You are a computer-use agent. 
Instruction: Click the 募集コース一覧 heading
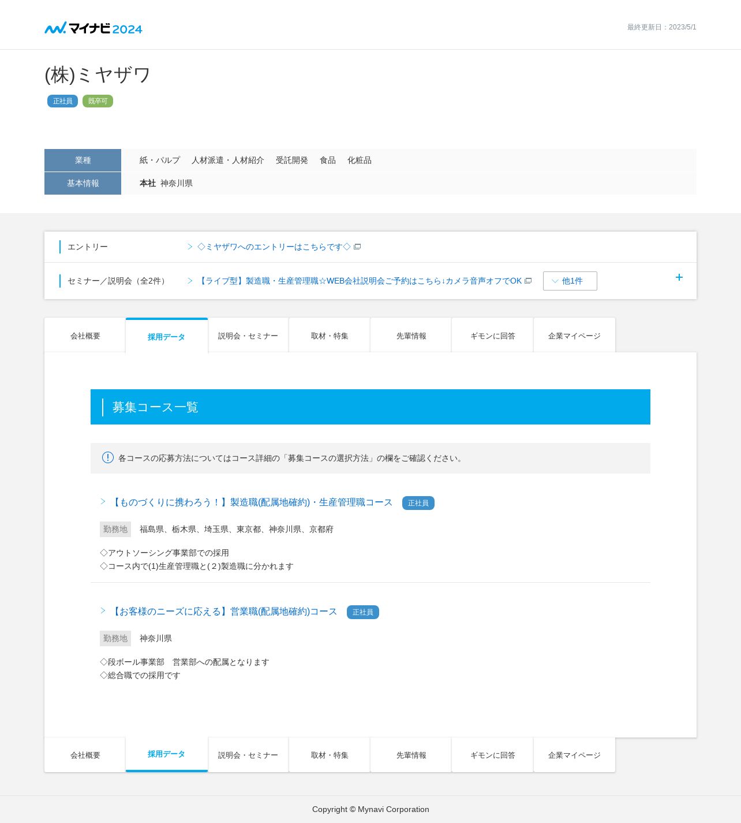[155, 407]
